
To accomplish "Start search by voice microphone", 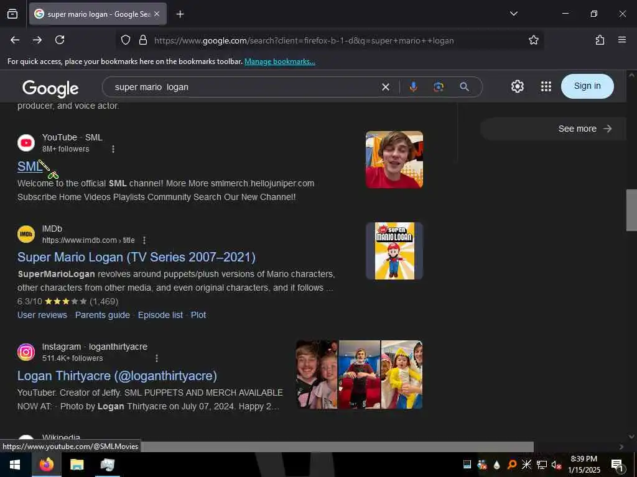I will pos(413,87).
